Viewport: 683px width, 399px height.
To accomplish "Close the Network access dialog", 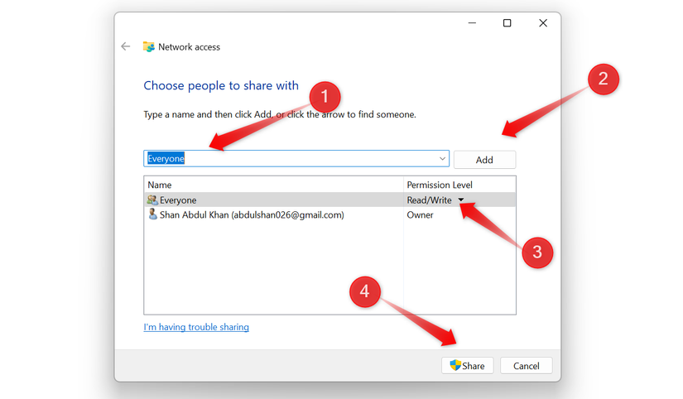I will click(x=543, y=23).
